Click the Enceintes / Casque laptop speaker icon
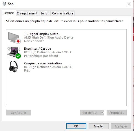Screen dimensions: 134x131 tap(14, 52)
